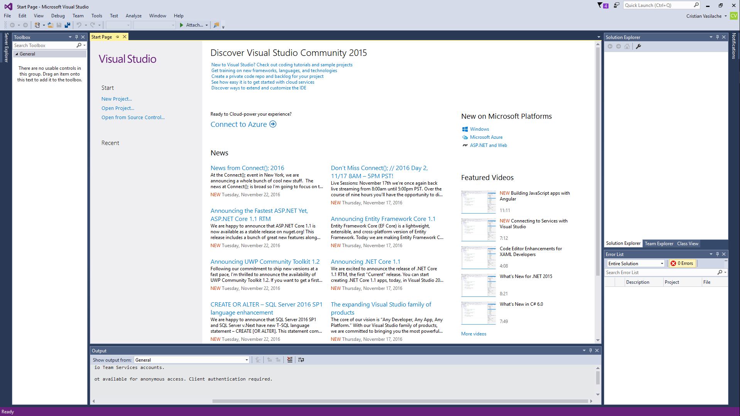Open the Debug menu
Viewport: 740px width, 416px height.
coord(58,15)
